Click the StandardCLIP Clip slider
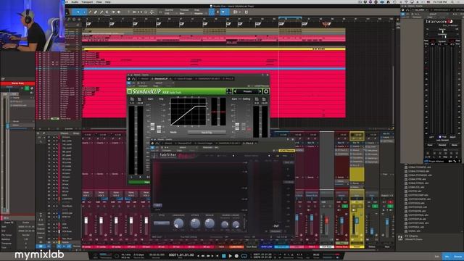464x261 pixels. [x=159, y=129]
